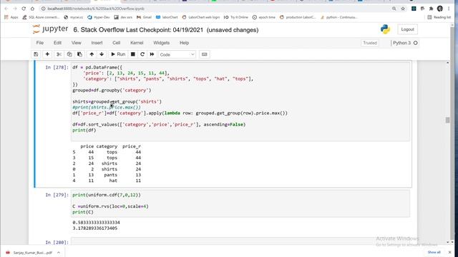Screen dimensions: 458x257
Task: Run the selected cell
Action: tap(118, 54)
